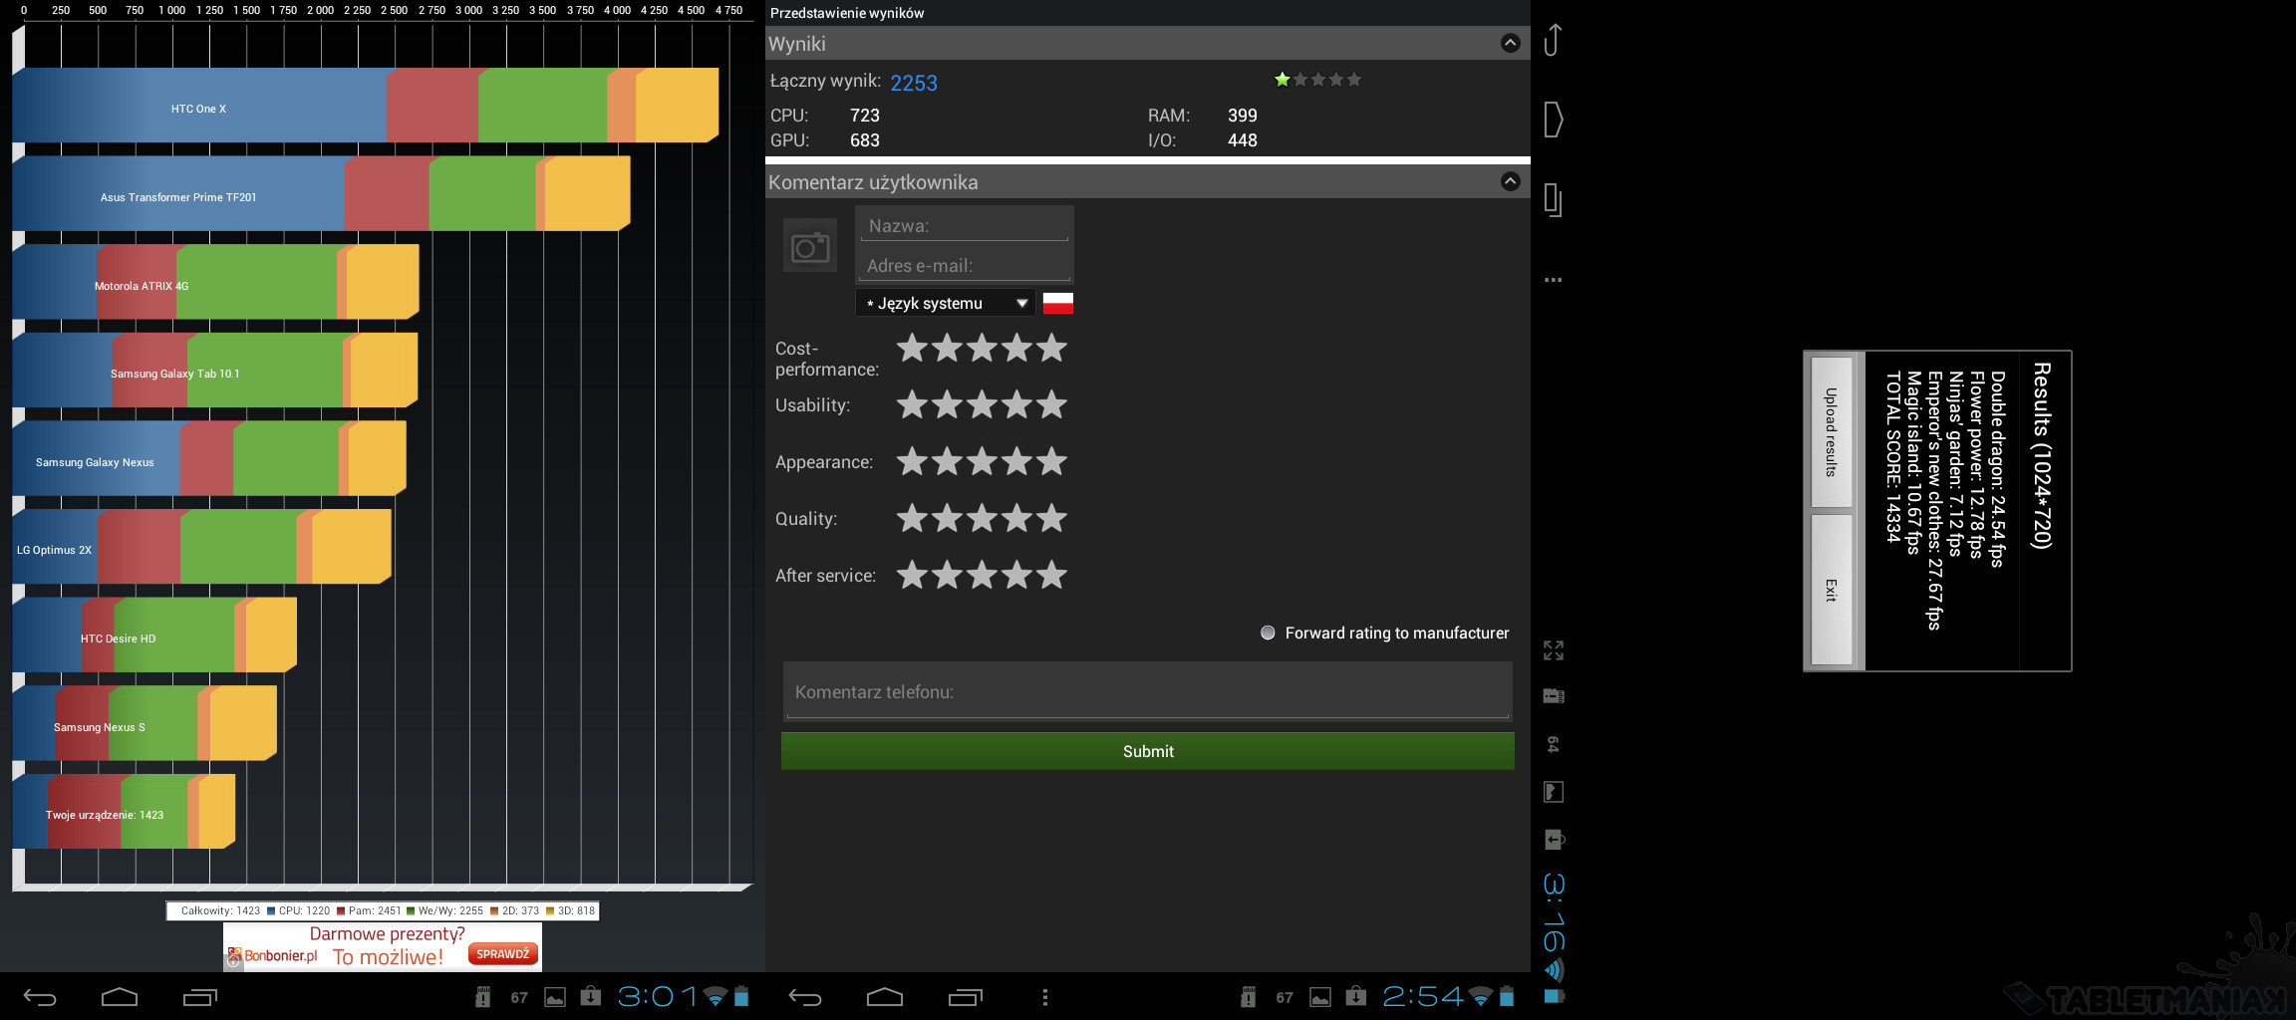Open Recent apps icon in left panel
Viewport: 2296px width, 1020px height.
click(x=199, y=996)
